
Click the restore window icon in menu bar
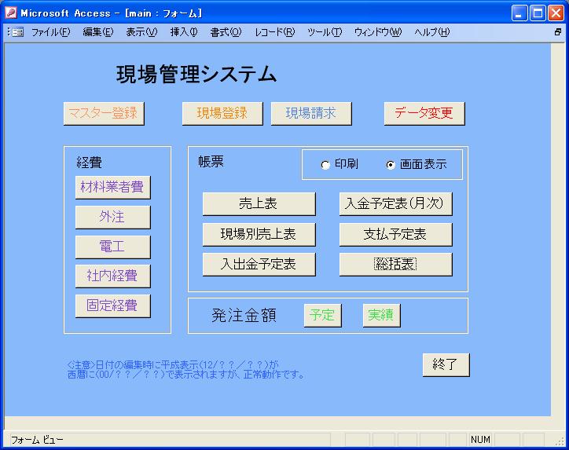click(557, 32)
